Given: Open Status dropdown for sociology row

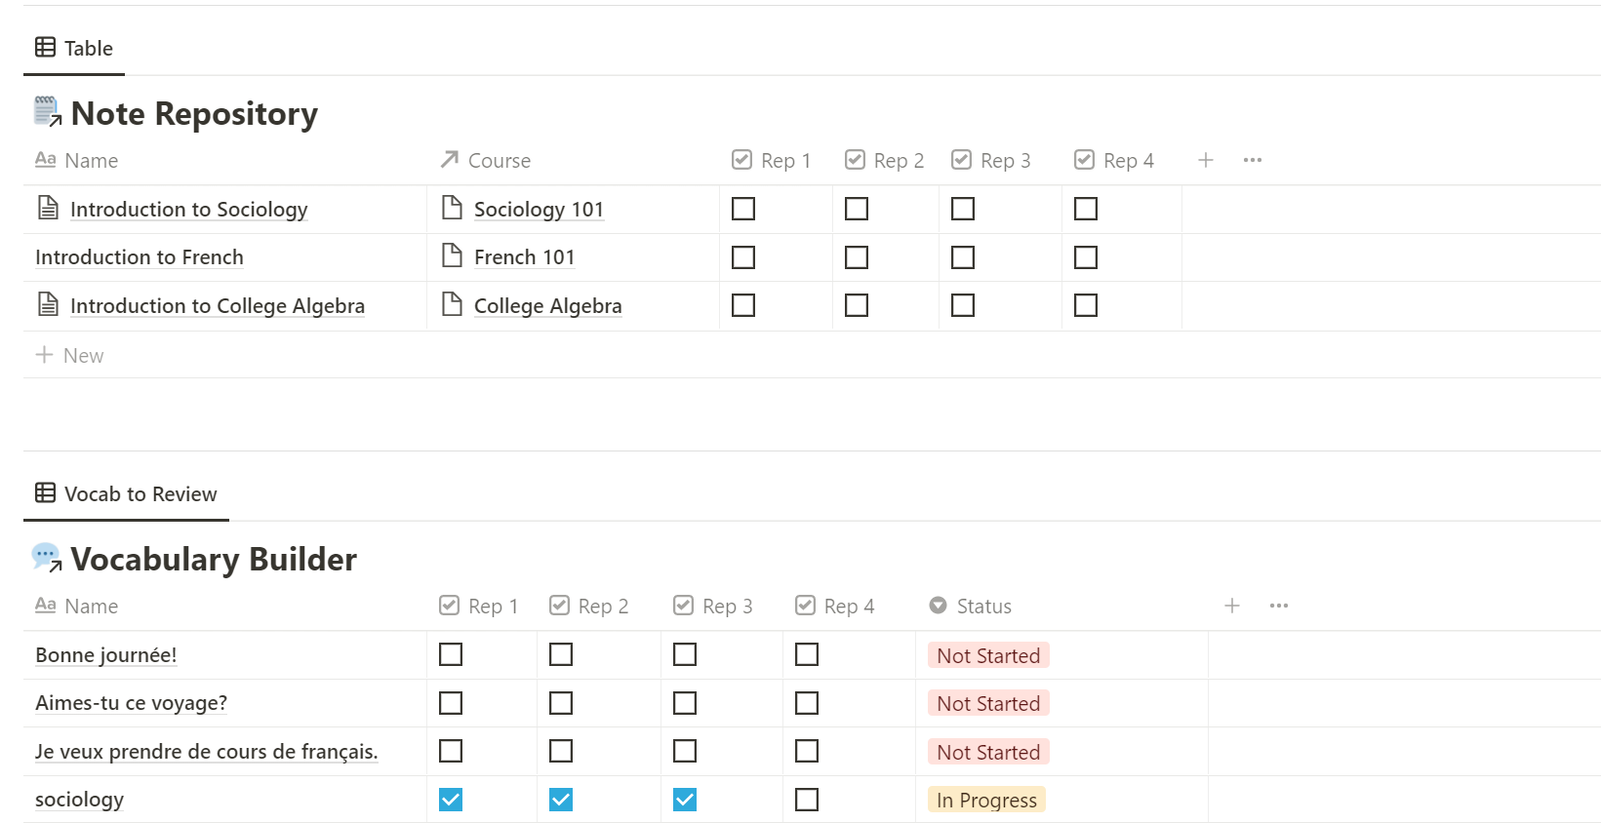Looking at the screenshot, I should [x=986, y=800].
